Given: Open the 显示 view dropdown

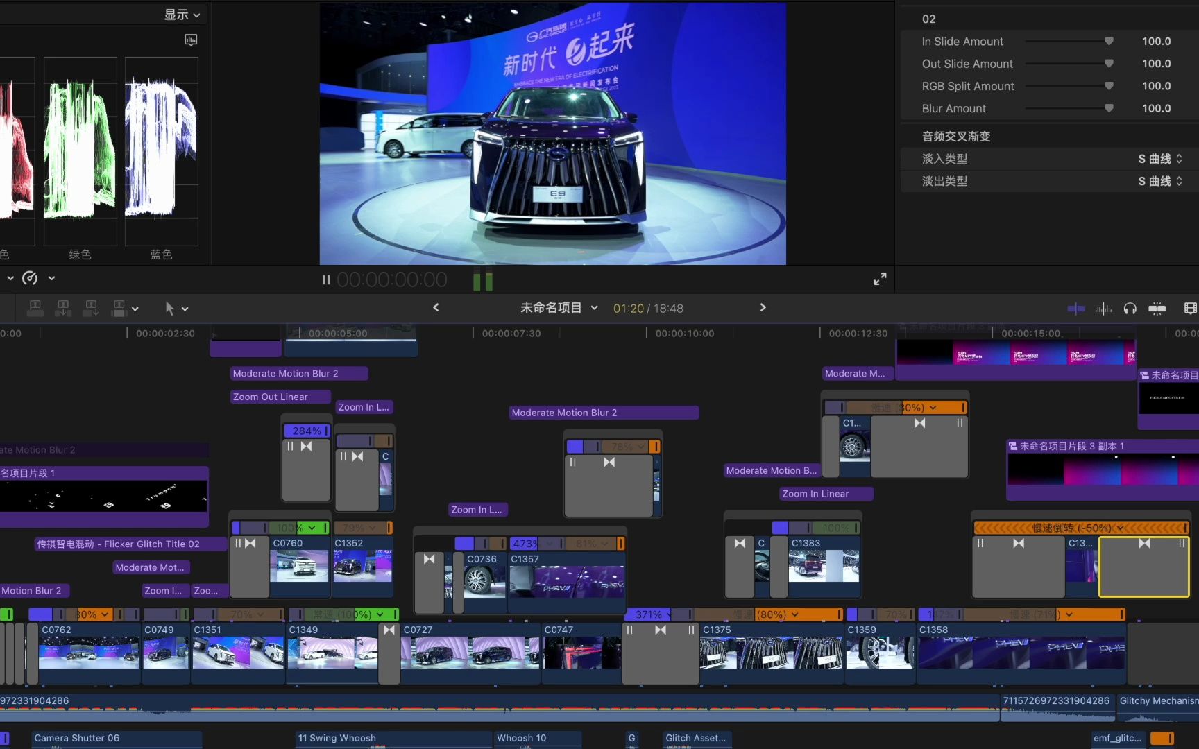Looking at the screenshot, I should coord(182,15).
